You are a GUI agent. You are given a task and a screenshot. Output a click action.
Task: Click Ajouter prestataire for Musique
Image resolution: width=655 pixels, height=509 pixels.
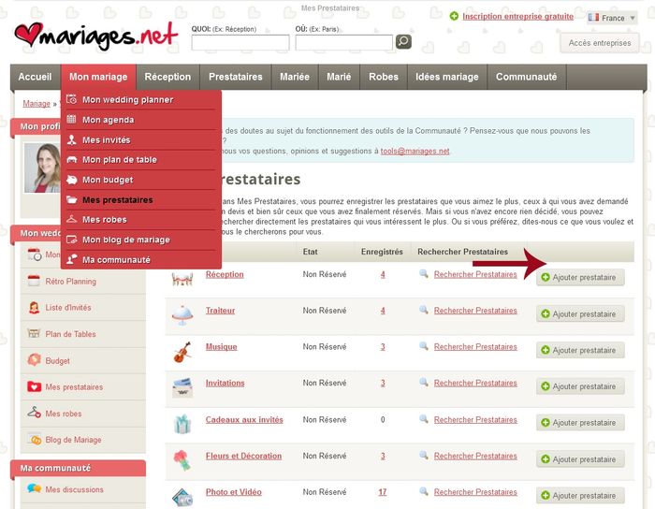coord(580,350)
